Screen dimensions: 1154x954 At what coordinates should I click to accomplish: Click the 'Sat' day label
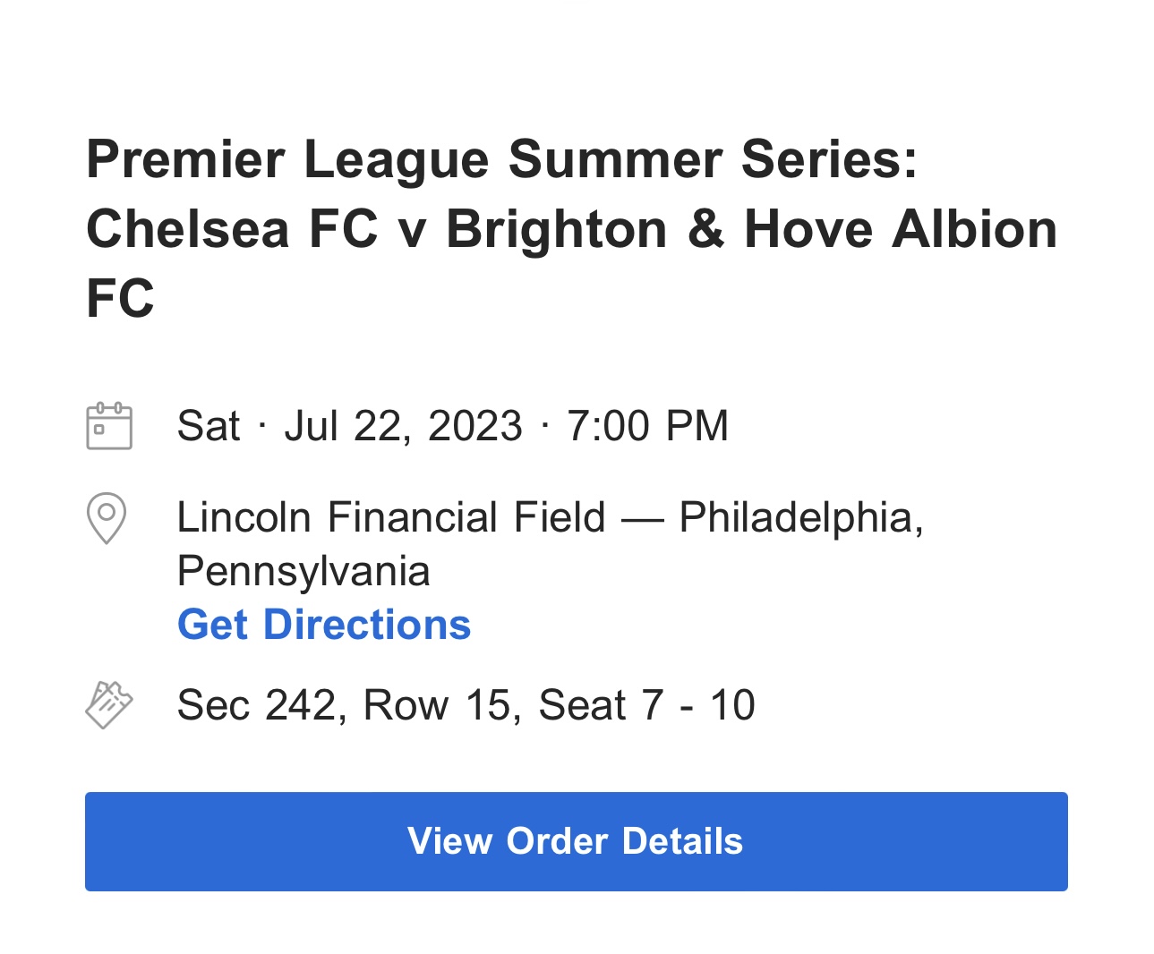(209, 426)
